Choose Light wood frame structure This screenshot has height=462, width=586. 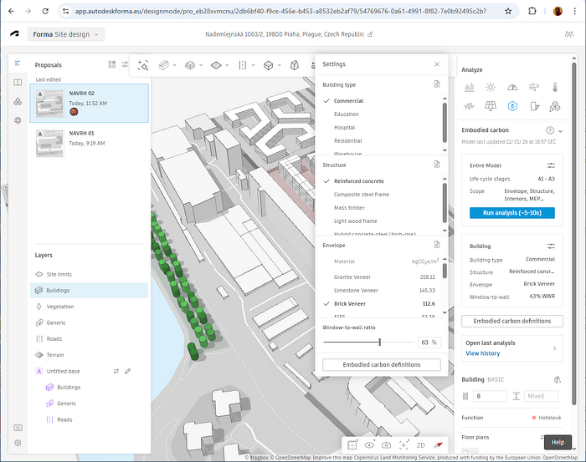point(356,221)
